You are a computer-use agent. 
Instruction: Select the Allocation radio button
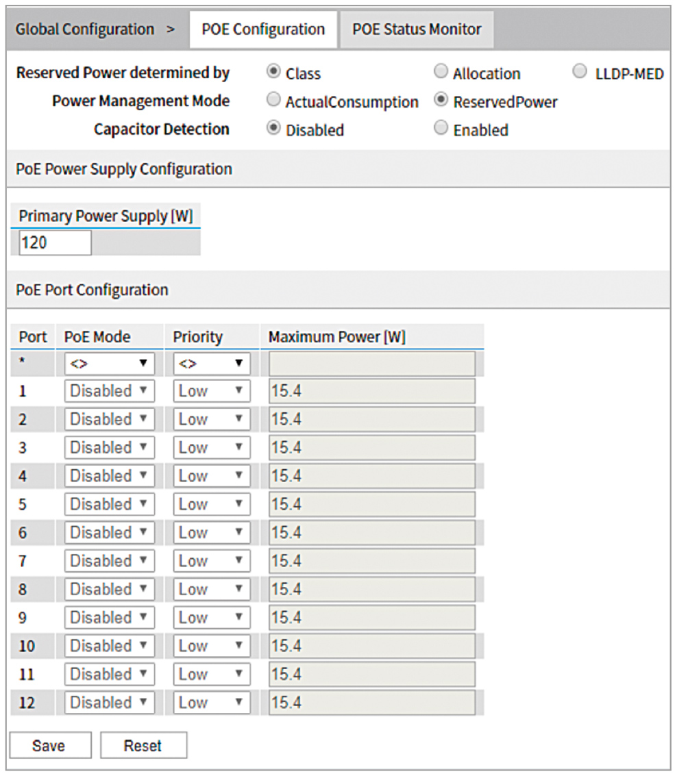(441, 72)
